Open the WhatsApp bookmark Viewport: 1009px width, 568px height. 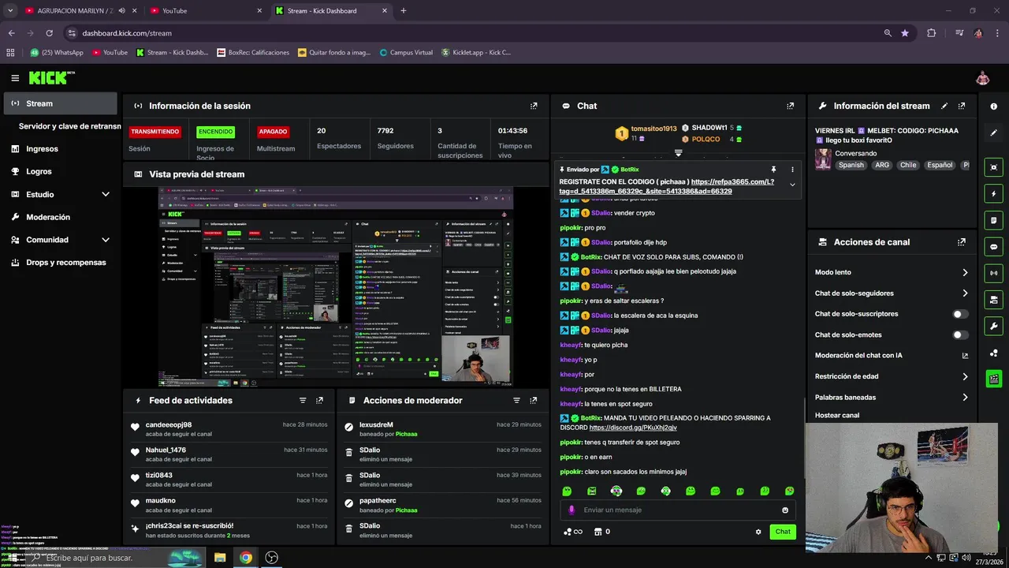(x=56, y=53)
